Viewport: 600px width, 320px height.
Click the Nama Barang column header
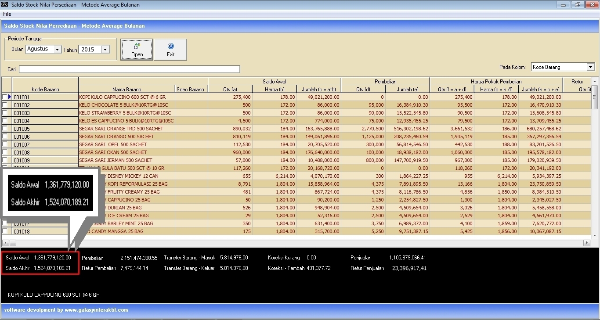click(127, 89)
